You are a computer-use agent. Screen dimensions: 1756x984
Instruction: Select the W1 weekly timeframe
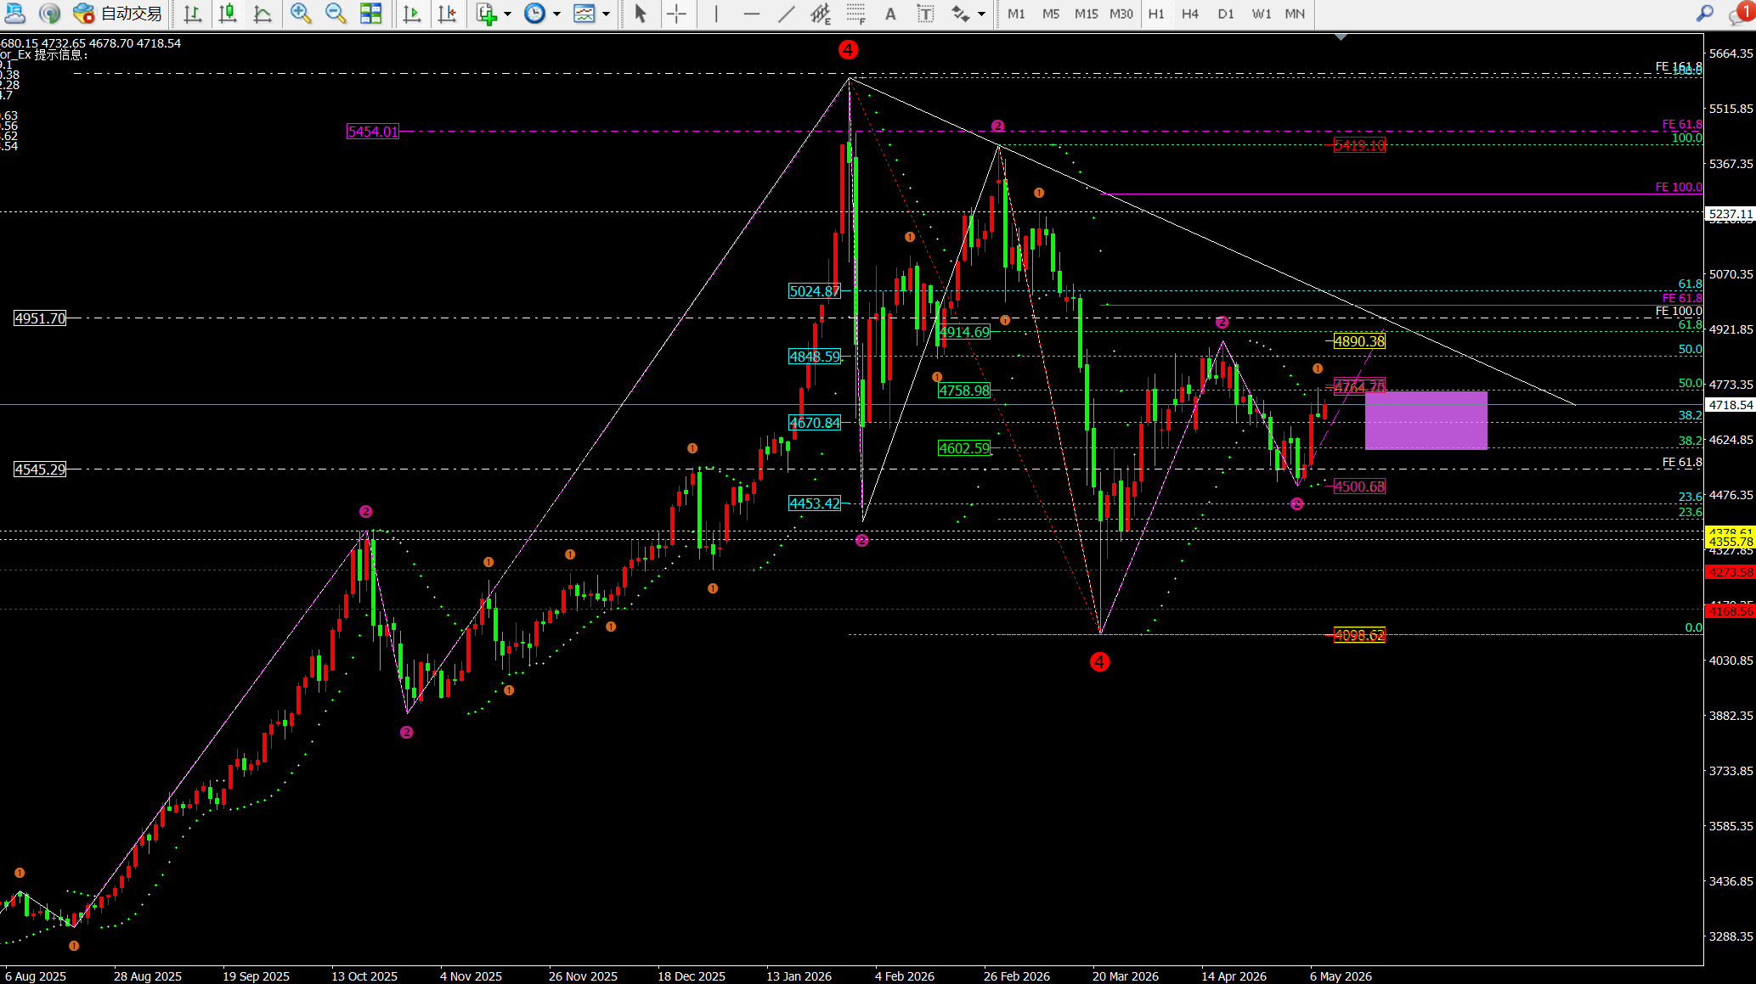click(1262, 14)
